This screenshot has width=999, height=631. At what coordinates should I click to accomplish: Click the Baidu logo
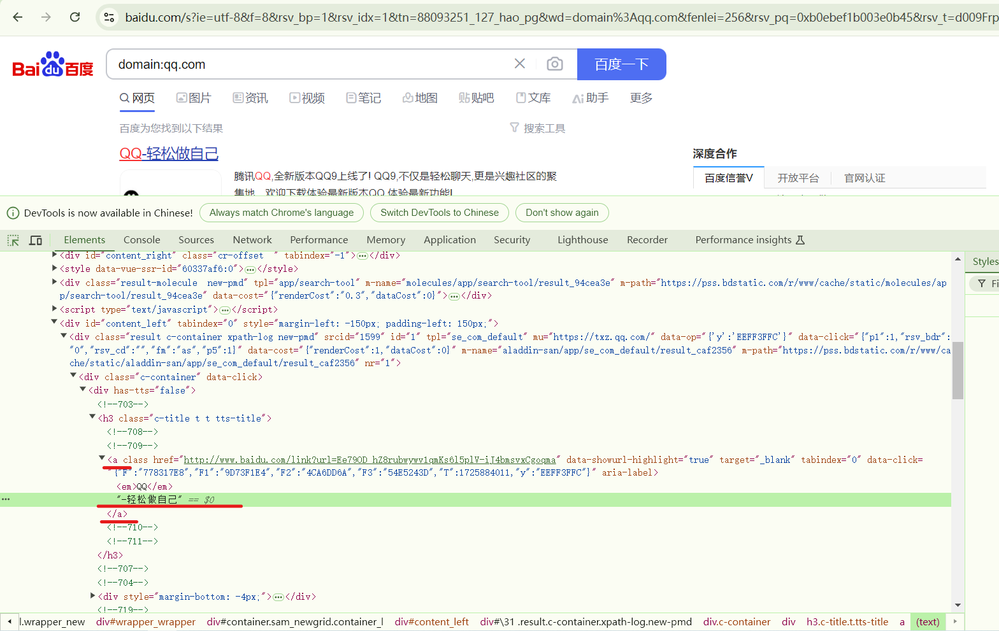pyautogui.click(x=53, y=64)
